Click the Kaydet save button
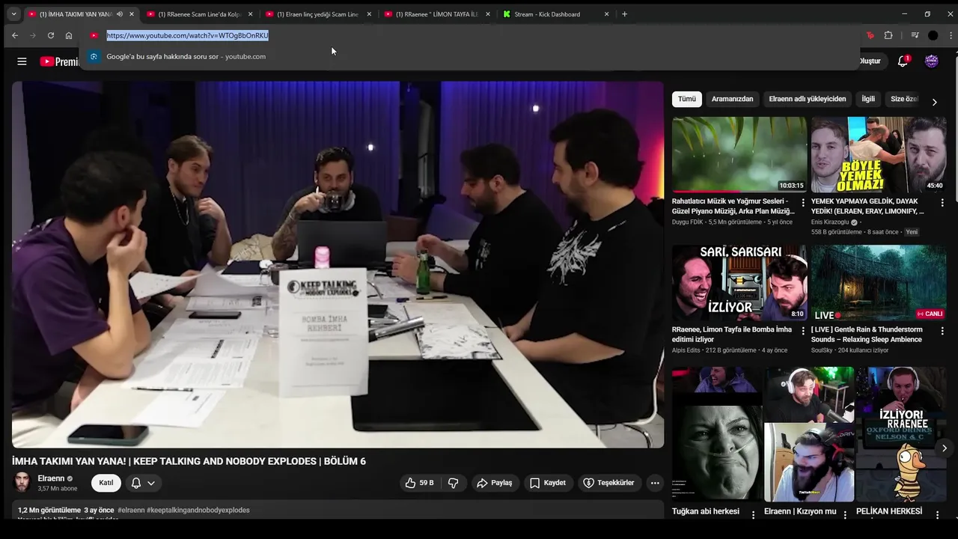The height and width of the screenshot is (539, 958). tap(548, 483)
